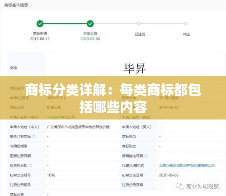Click the 初审公告 step label
The image size is (226, 196).
point(90,33)
